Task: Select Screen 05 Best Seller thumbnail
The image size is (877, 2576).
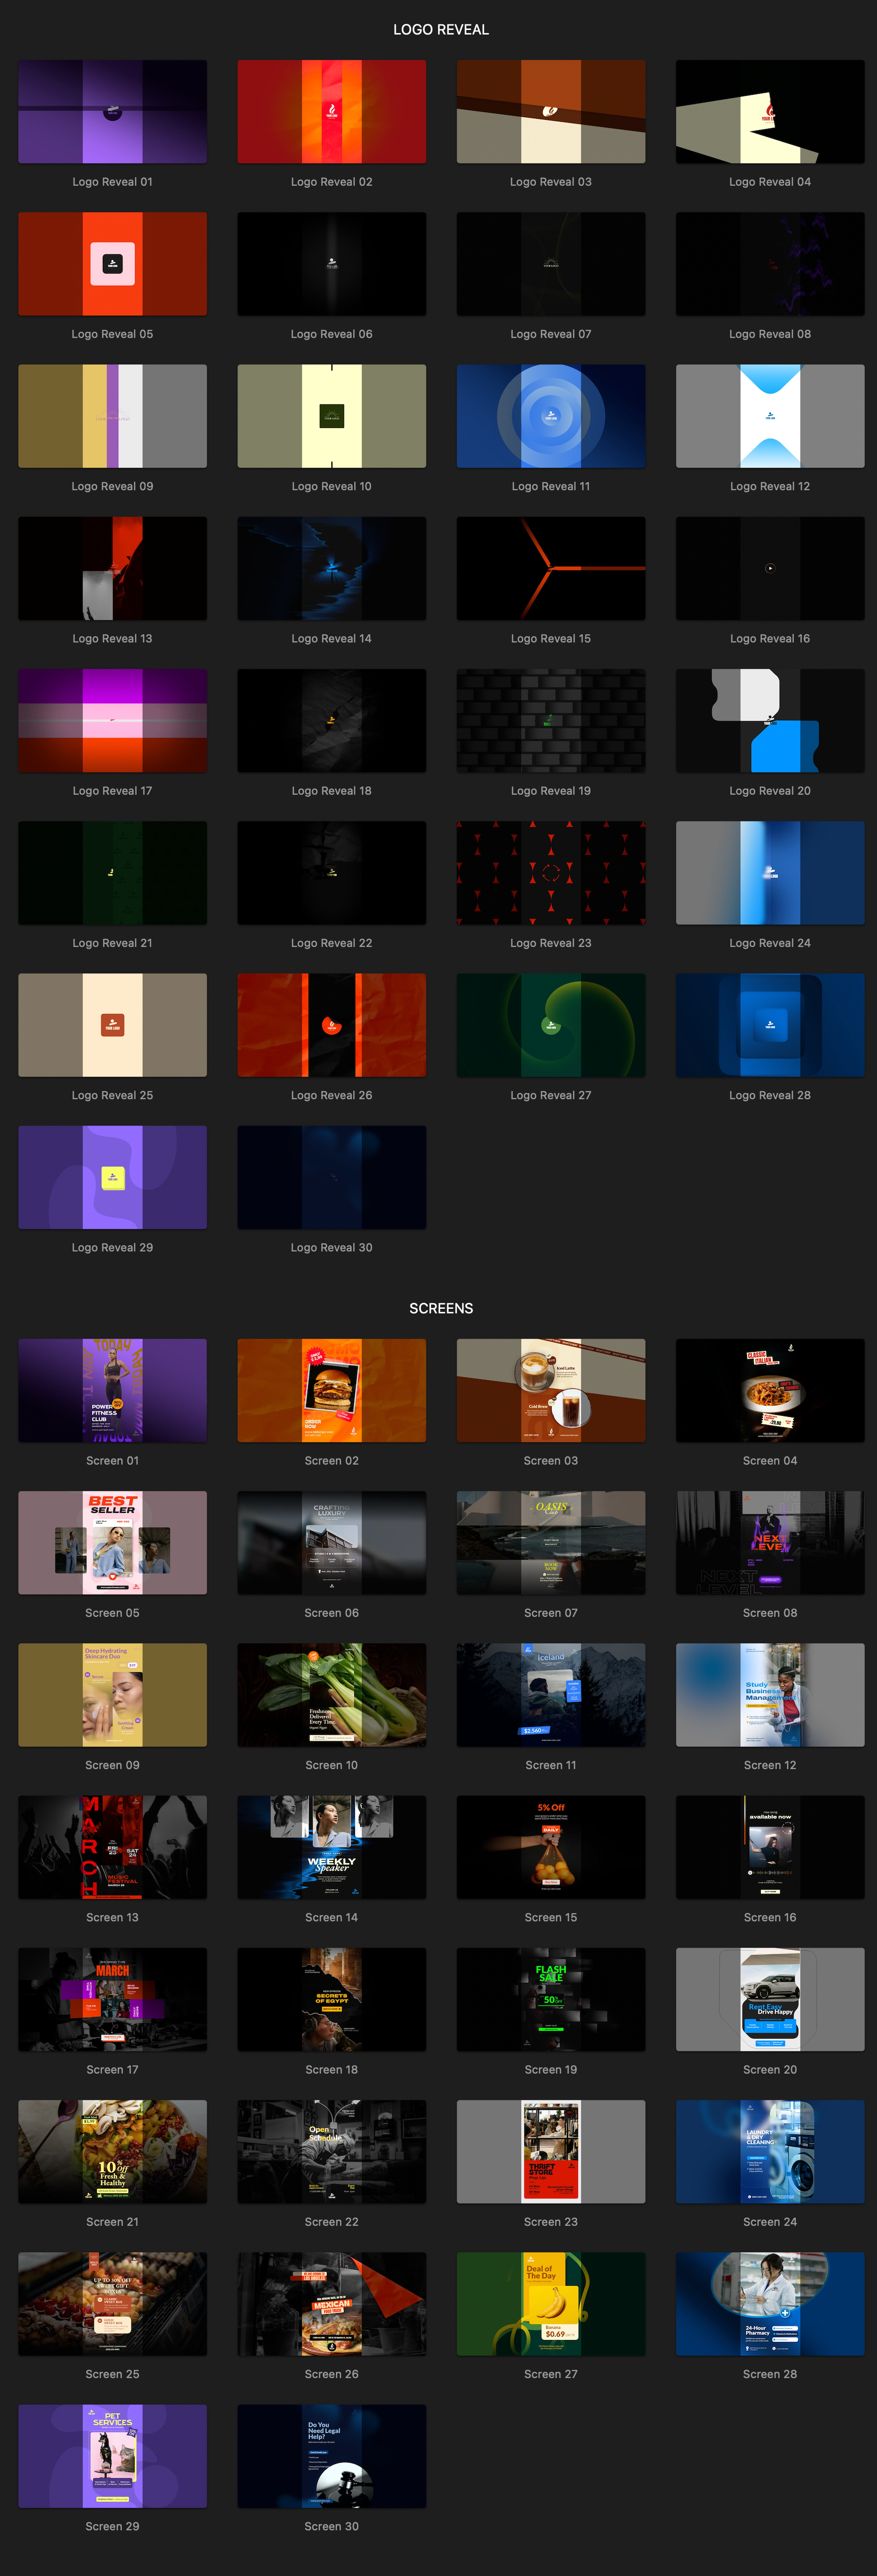Action: click(112, 1543)
